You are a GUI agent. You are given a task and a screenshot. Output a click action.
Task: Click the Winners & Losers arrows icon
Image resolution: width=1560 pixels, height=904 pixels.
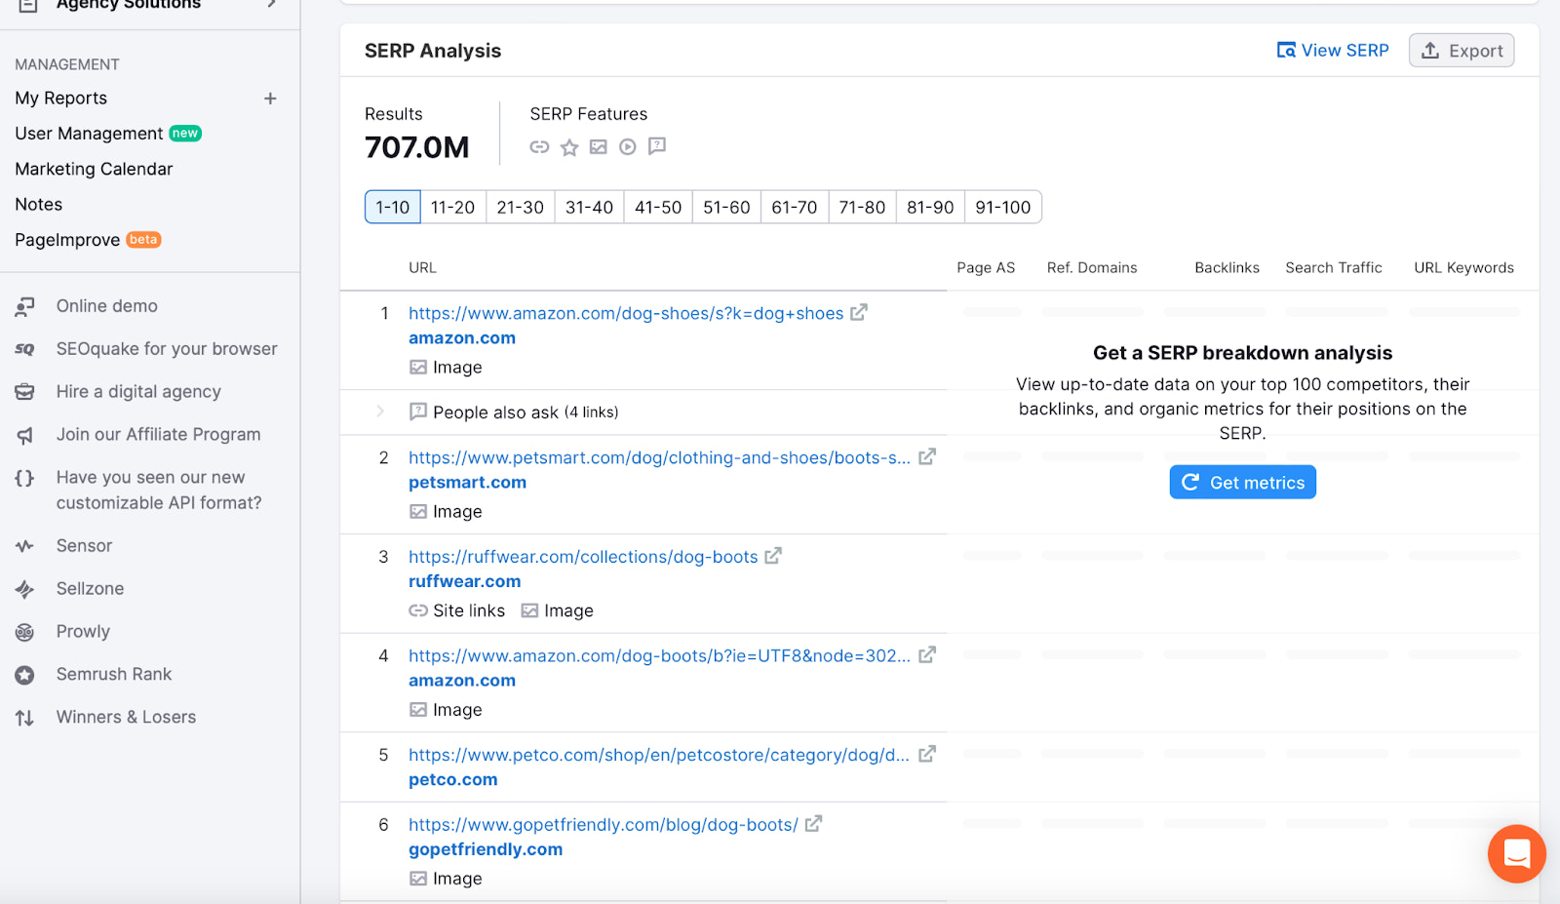25,718
